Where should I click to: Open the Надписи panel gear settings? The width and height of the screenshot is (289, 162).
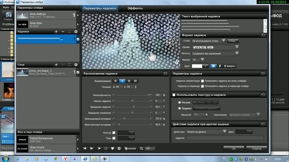tap(76, 31)
